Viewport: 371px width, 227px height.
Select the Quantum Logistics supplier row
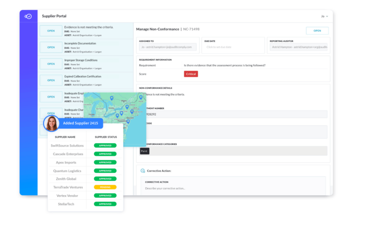coord(68,170)
